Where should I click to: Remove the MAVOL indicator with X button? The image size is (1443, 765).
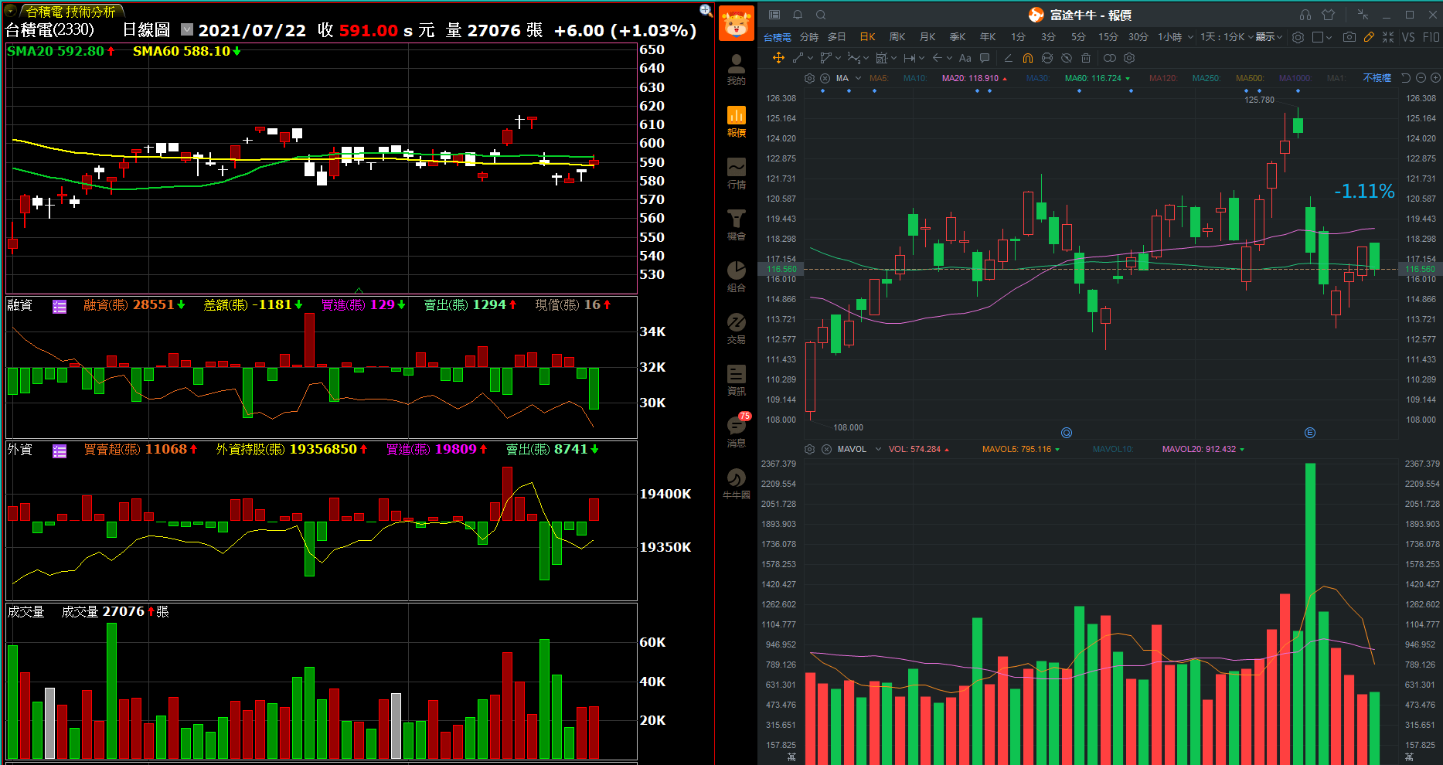pyautogui.click(x=826, y=449)
